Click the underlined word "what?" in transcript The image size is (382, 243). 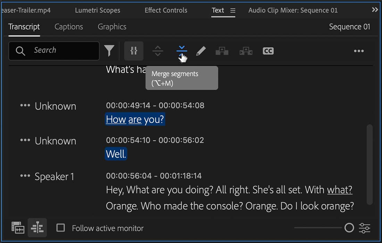click(340, 190)
